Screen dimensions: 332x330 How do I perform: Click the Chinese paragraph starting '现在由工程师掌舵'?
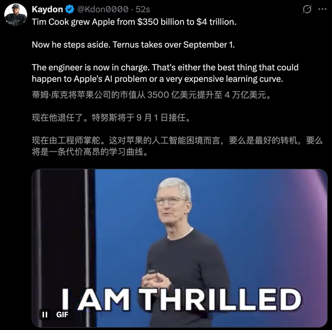point(177,146)
